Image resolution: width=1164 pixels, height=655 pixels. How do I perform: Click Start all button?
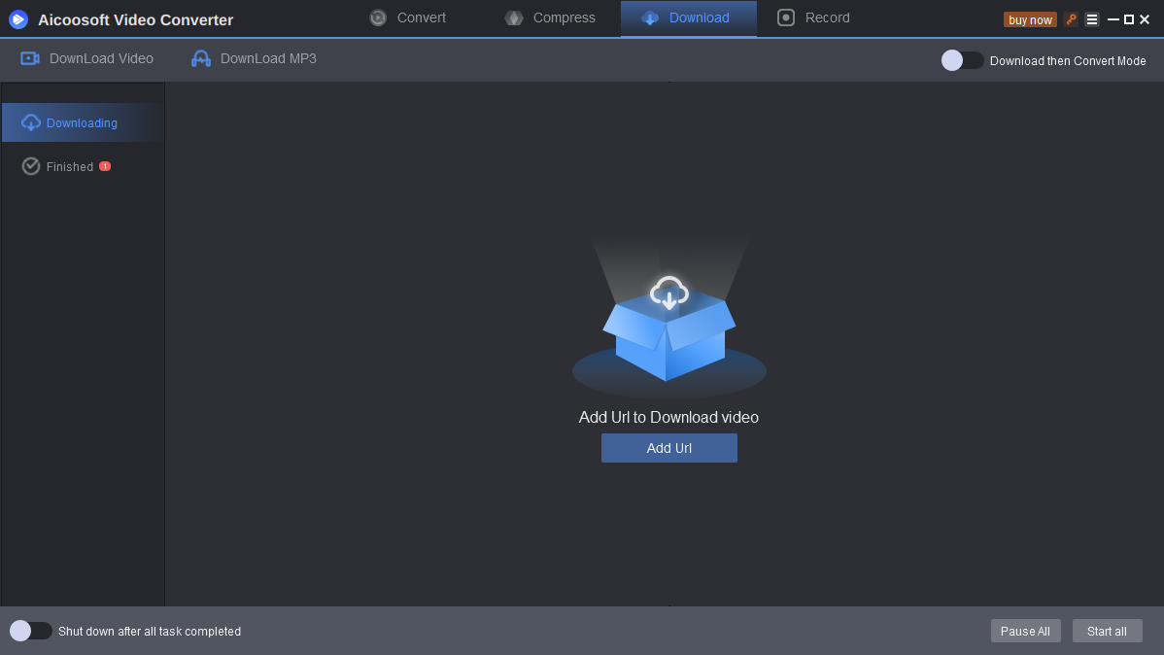1107,631
